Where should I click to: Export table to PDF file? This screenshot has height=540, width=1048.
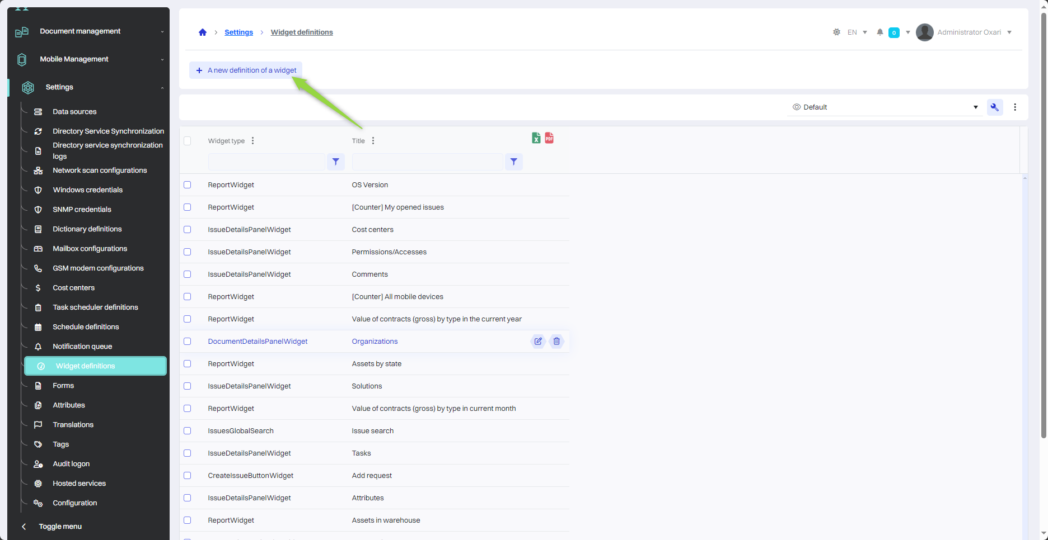tap(549, 138)
